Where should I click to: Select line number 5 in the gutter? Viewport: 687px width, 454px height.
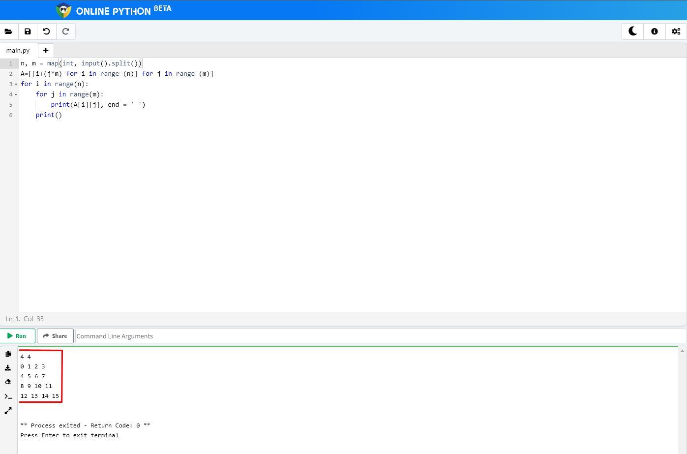click(x=10, y=105)
